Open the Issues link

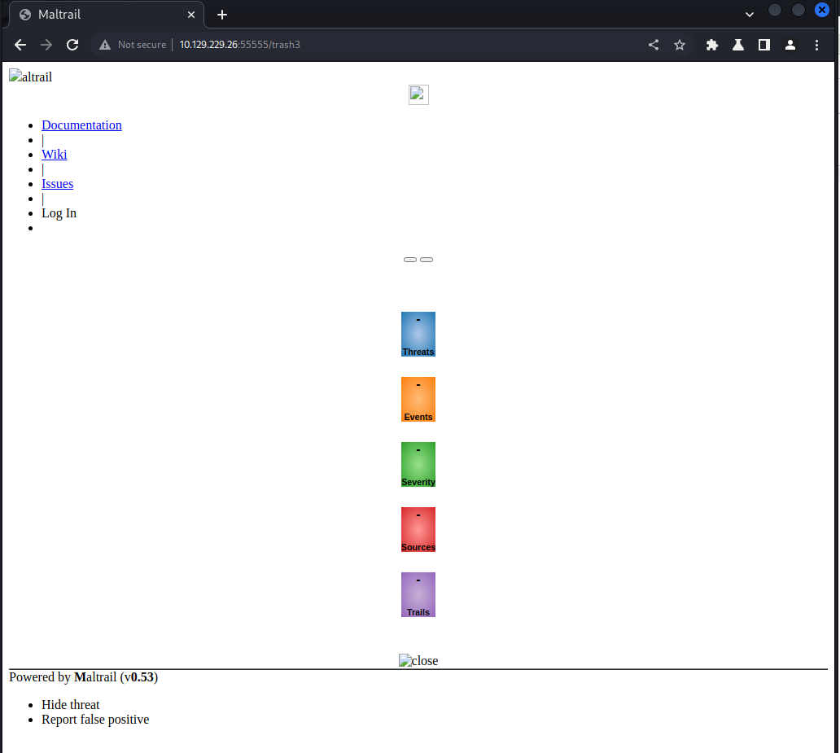(57, 184)
